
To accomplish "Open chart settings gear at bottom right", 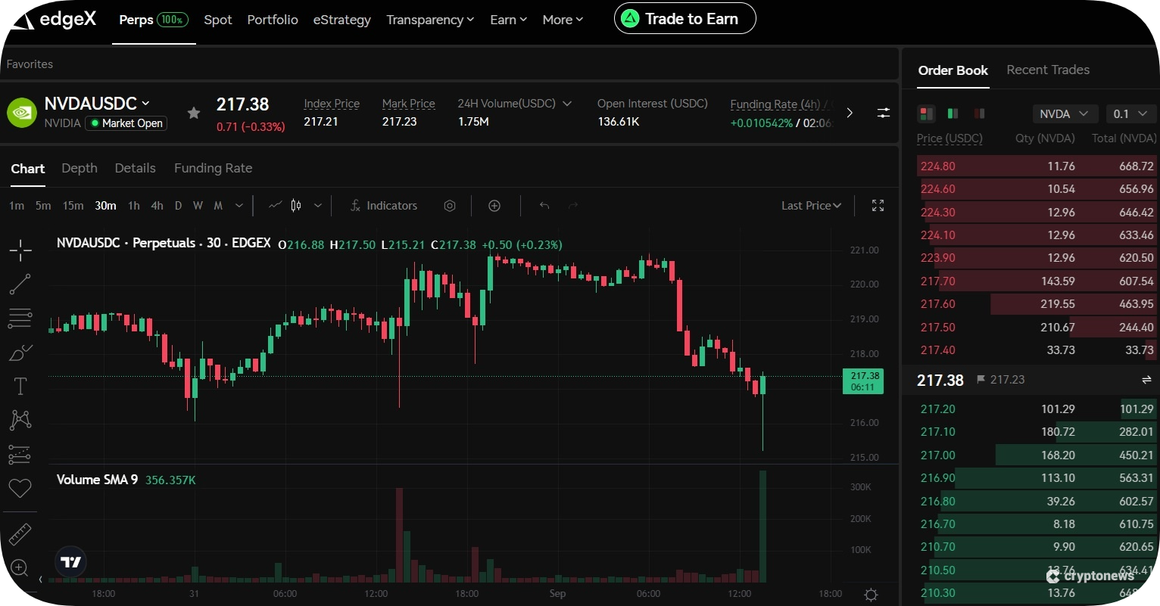I will (871, 595).
